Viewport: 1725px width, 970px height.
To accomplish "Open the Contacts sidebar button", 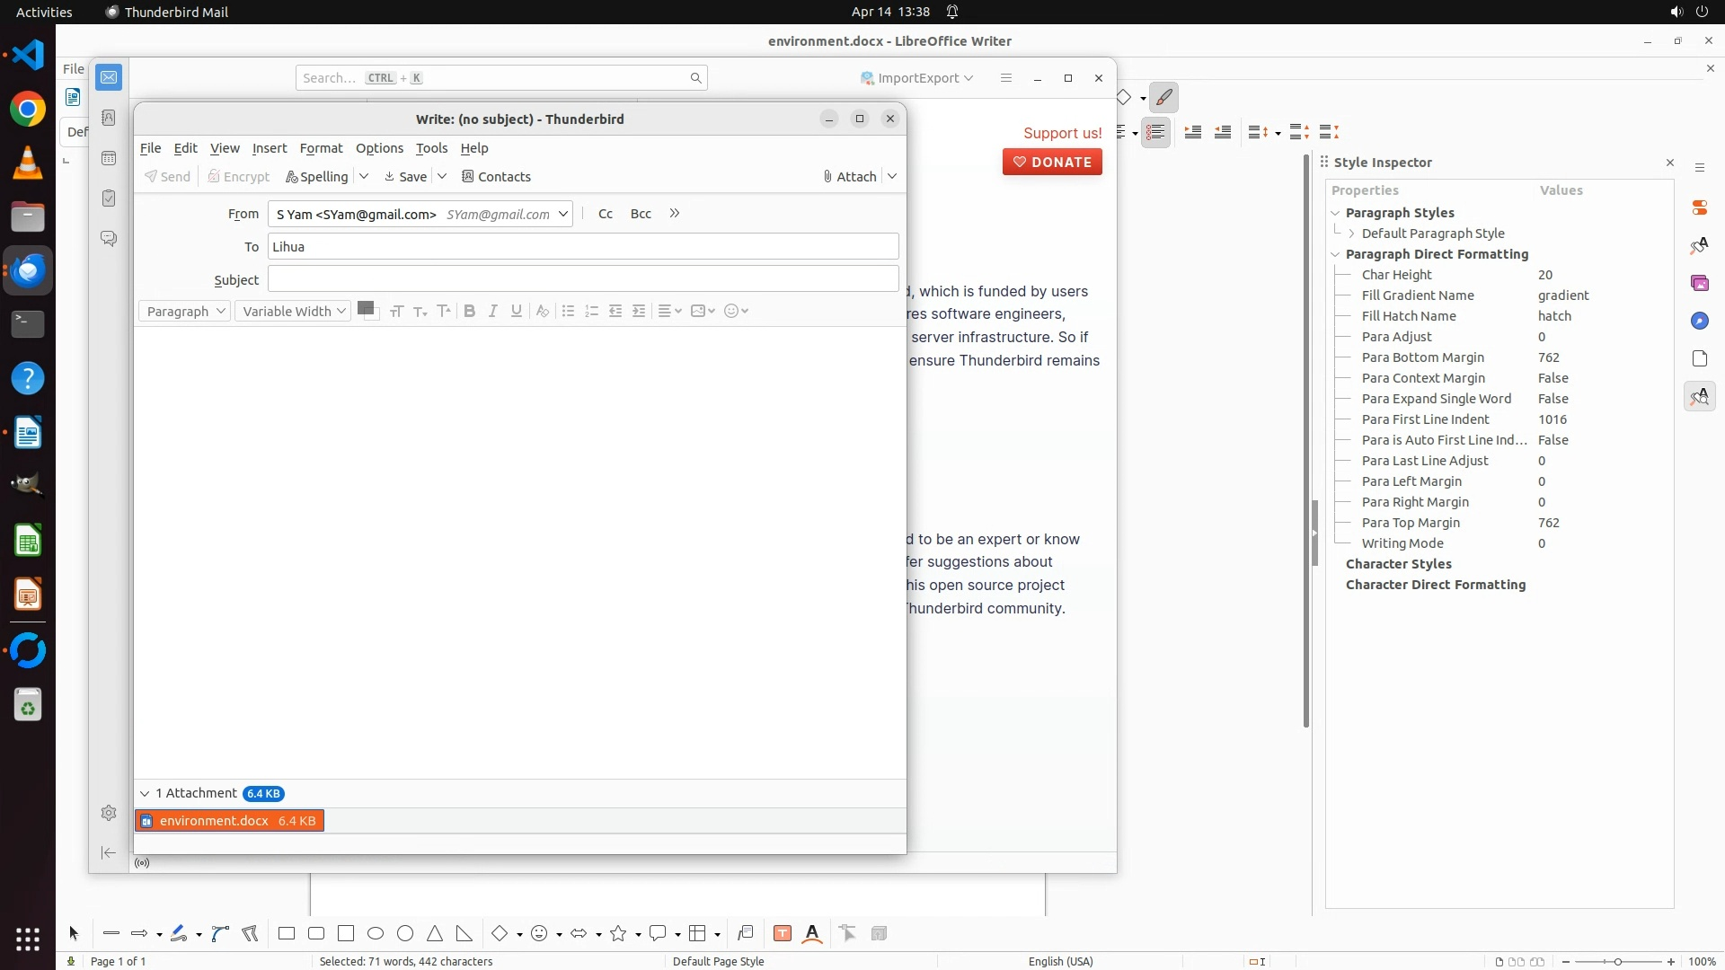I will [x=496, y=177].
